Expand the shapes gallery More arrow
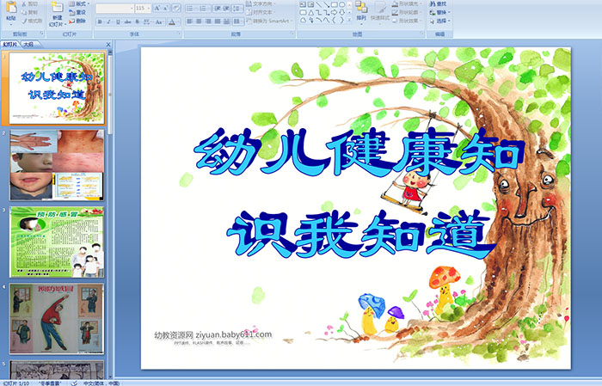 [x=349, y=20]
